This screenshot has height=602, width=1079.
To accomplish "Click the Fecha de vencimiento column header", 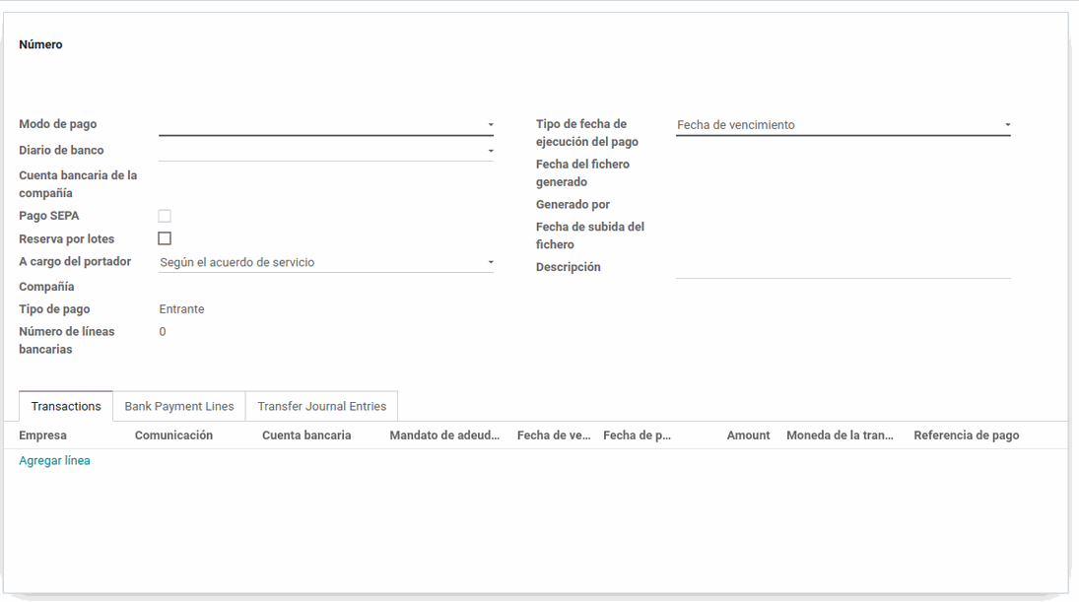I will pyautogui.click(x=554, y=435).
